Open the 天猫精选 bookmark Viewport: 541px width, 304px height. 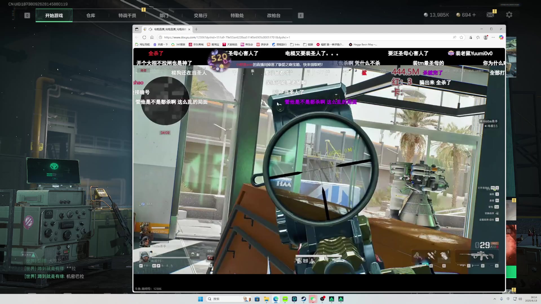click(230, 44)
